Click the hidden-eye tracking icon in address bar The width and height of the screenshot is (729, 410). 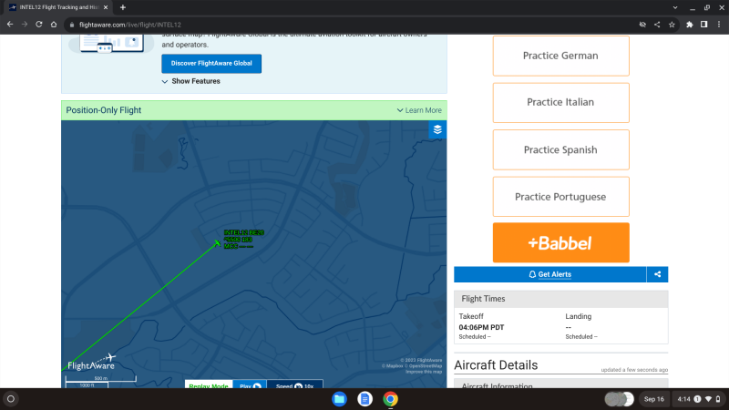pyautogui.click(x=642, y=25)
